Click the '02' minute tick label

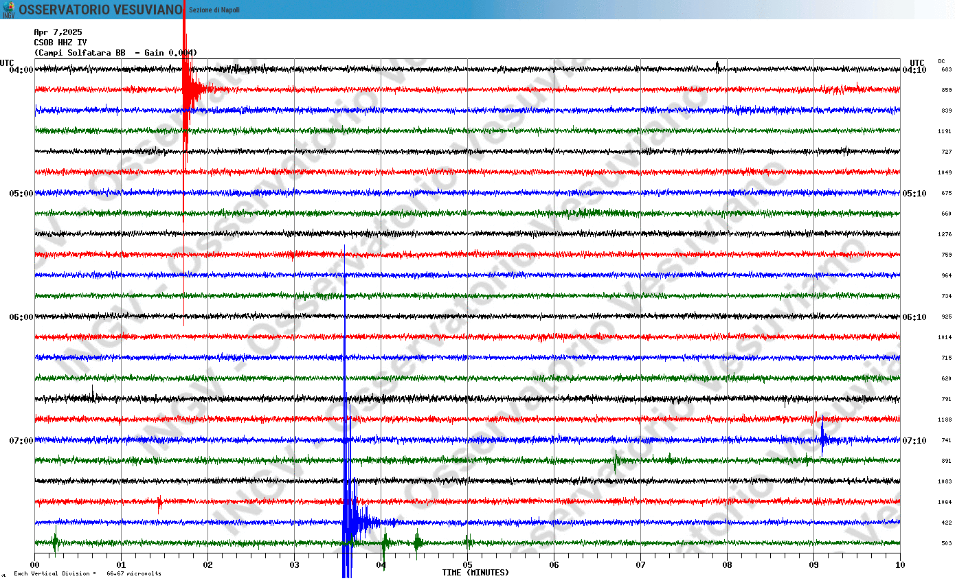[x=208, y=565]
